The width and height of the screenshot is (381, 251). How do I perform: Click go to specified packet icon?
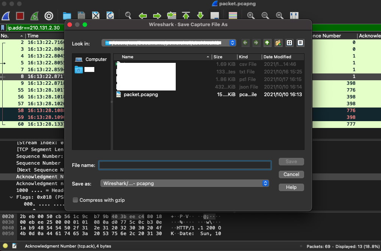[172, 16]
